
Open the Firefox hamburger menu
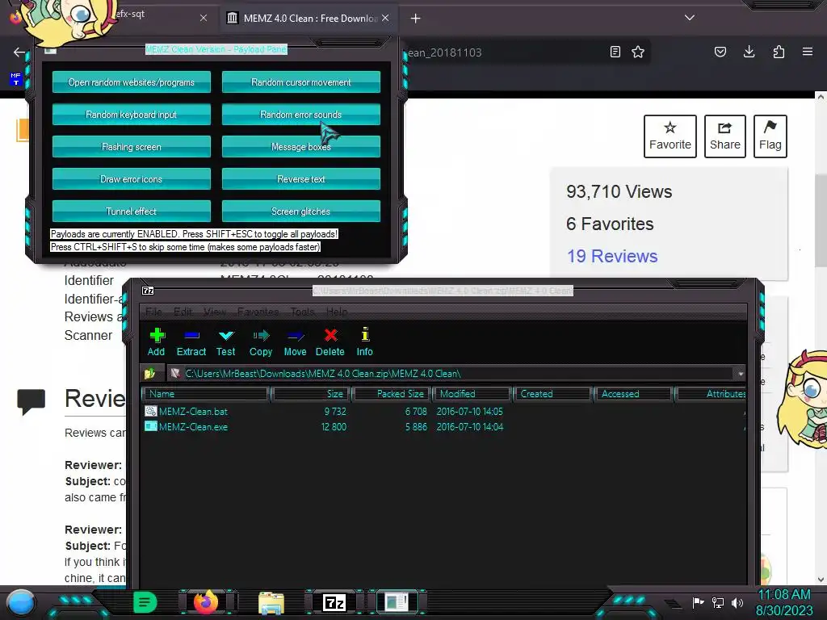(808, 52)
